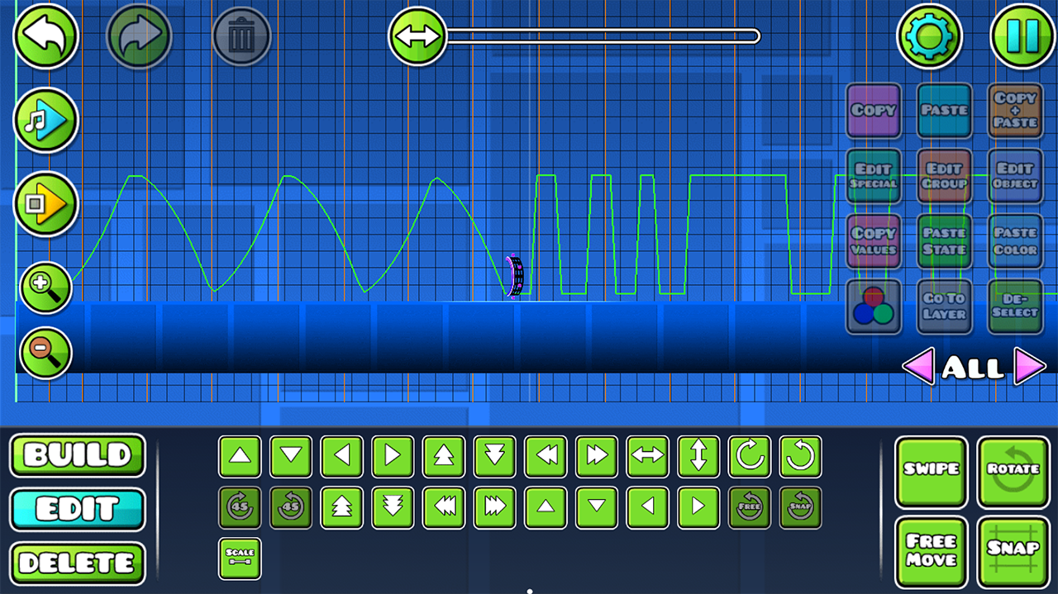Toggle Free Move mode

(931, 551)
